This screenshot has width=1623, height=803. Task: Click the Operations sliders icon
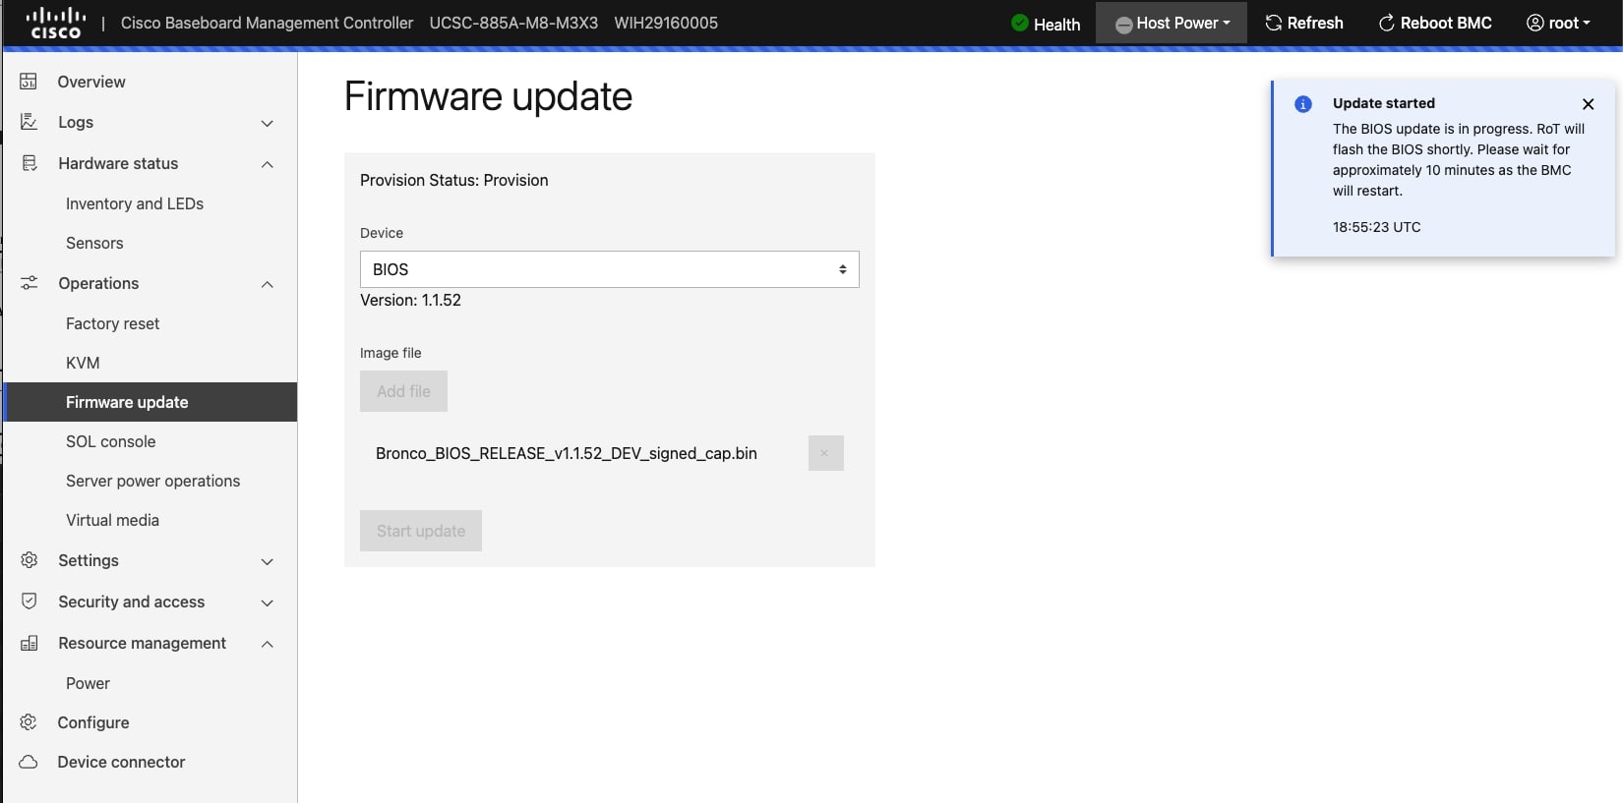coord(30,283)
